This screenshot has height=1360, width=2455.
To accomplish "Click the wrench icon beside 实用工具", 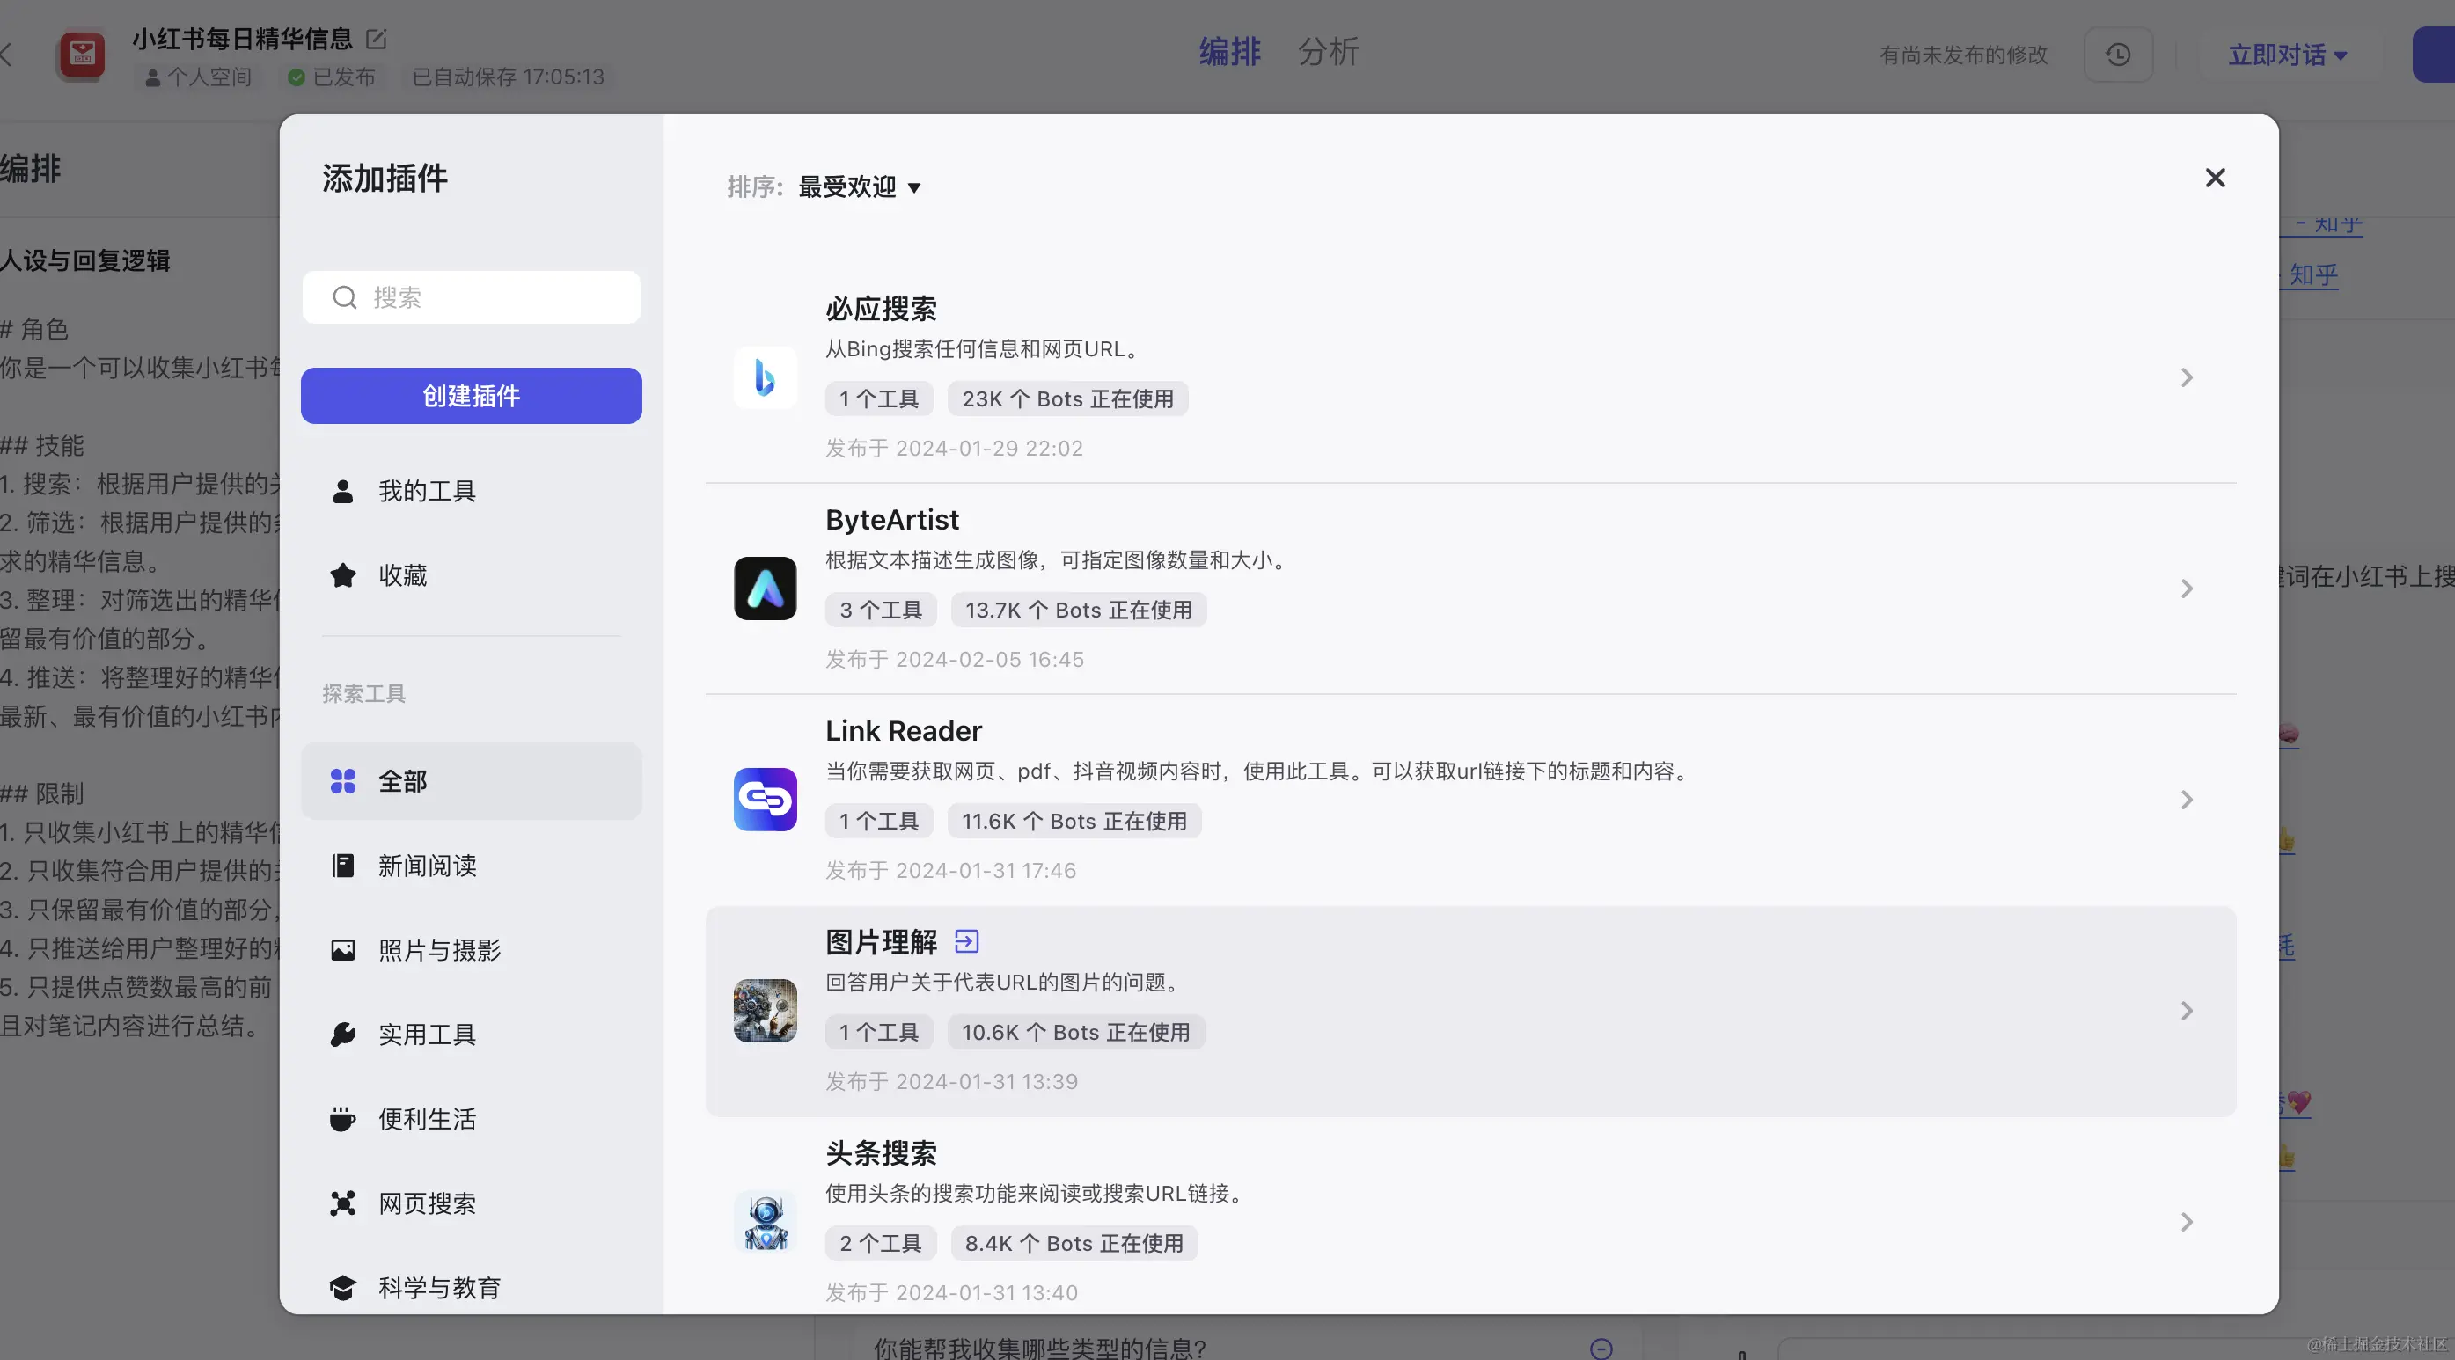I will click(x=342, y=1034).
